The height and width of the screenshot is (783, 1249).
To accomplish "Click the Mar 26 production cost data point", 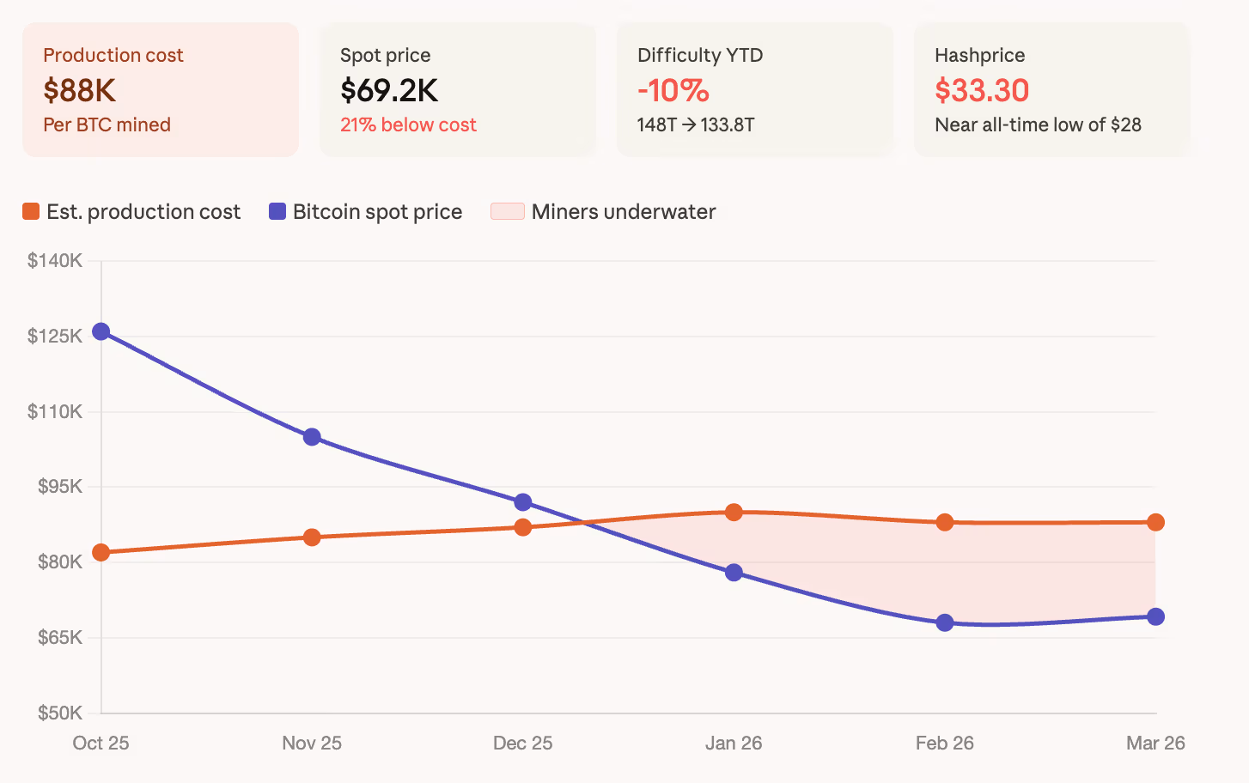I will pos(1155,522).
